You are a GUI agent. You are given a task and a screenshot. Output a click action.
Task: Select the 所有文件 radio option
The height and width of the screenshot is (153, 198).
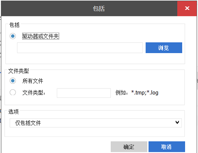click(x=13, y=81)
